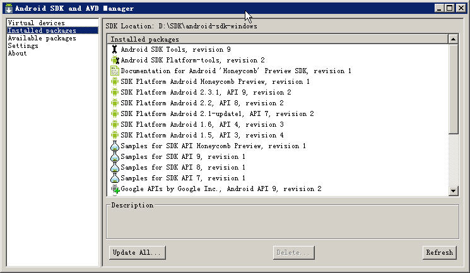Screen dimensions: 470x273
Task: Click the Refresh button
Action: [439, 252]
